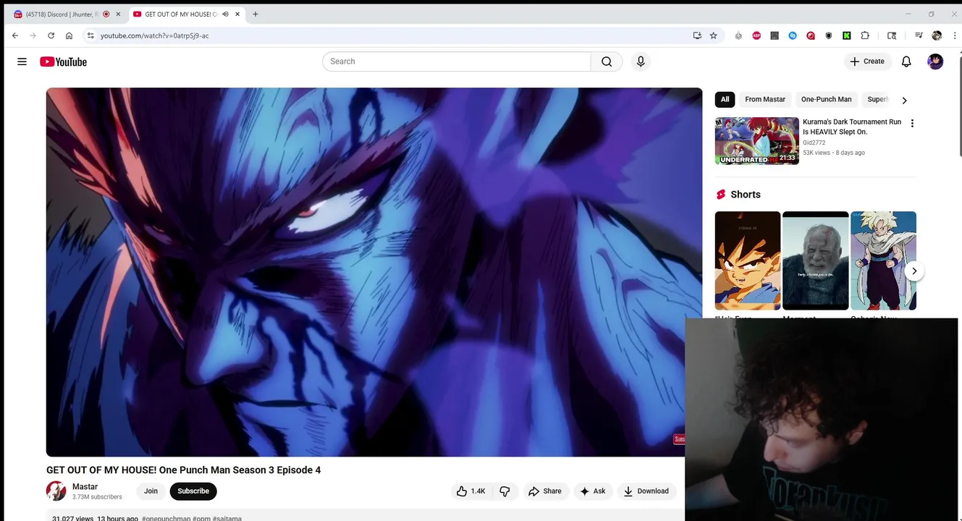The image size is (962, 521).
Task: Click #onepunchman hashtag
Action: [166, 518]
